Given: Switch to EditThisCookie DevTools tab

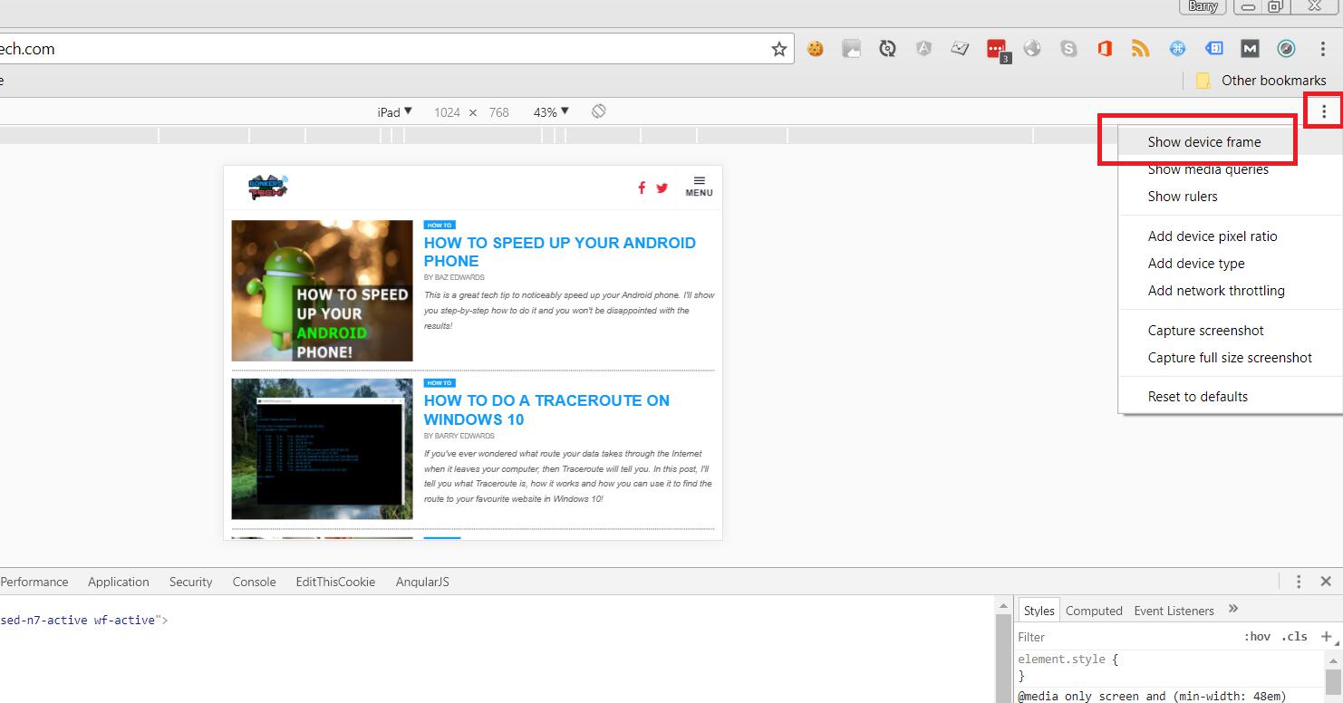Looking at the screenshot, I should pyautogui.click(x=335, y=582).
